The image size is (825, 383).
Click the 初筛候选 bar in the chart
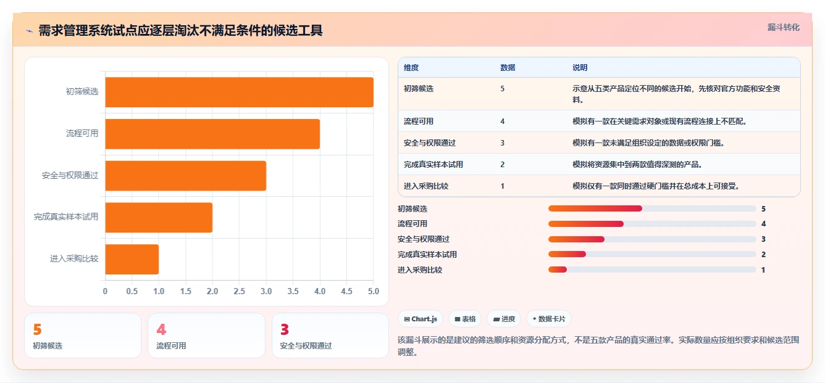tap(239, 92)
